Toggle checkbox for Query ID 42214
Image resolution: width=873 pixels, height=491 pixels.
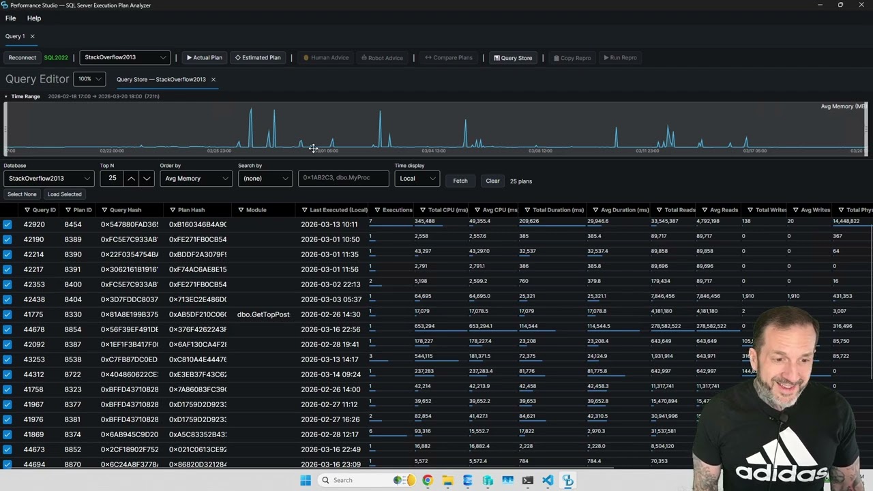(x=7, y=254)
